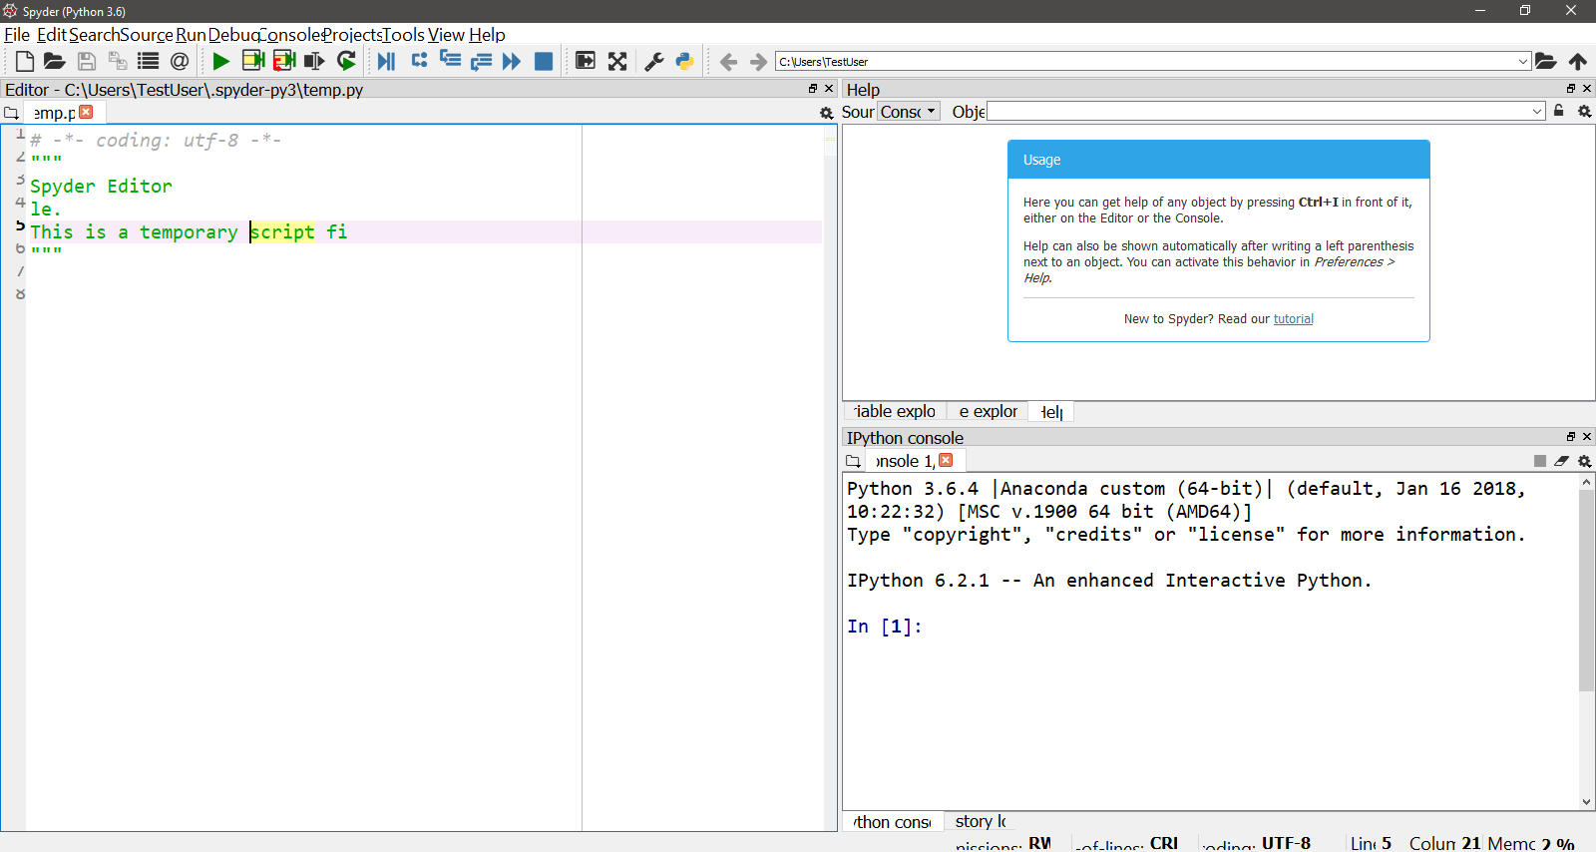Open the Tools menu
This screenshot has height=852, width=1596.
point(405,35)
